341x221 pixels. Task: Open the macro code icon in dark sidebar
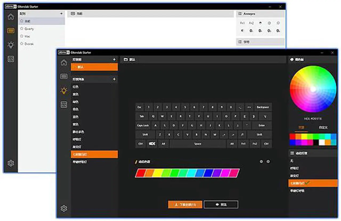(64, 105)
